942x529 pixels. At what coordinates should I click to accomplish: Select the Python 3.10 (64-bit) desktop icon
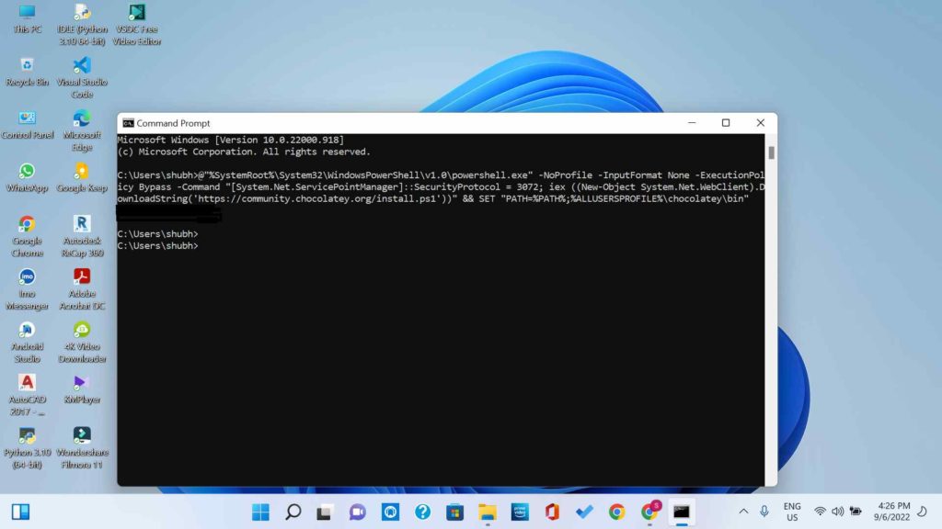click(x=27, y=447)
